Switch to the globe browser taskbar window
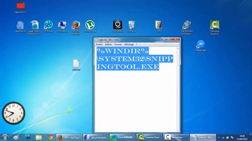This screenshot has width=252, height=141. [x=96, y=137]
